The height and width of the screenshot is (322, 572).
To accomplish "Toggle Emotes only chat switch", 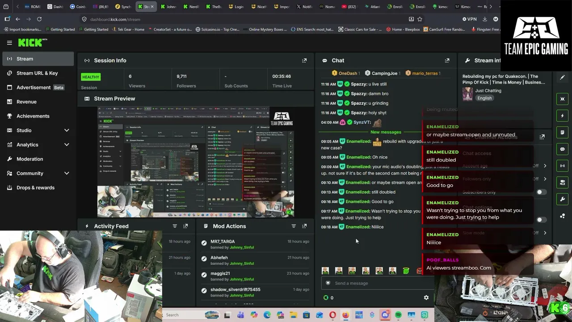I will click(x=541, y=220).
